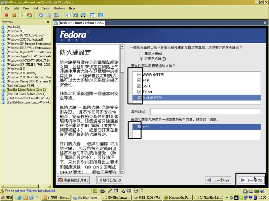
Task: Click the VMware Tools warning icon
Action: click(2, 191)
